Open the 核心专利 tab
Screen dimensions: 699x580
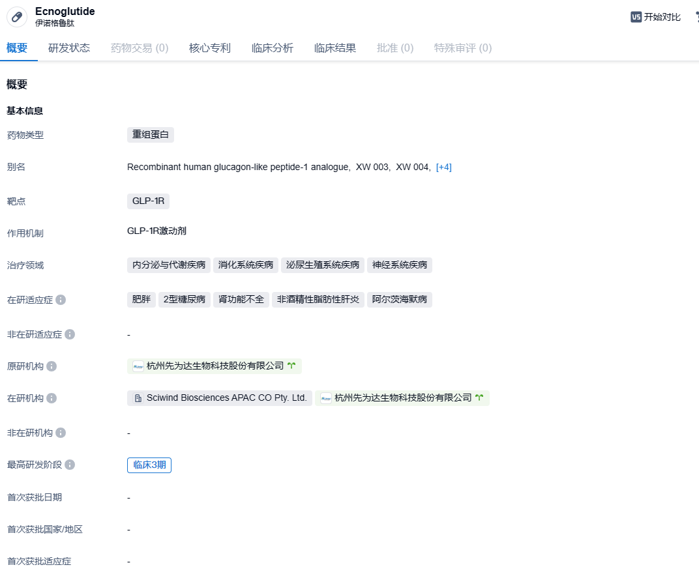click(x=210, y=48)
